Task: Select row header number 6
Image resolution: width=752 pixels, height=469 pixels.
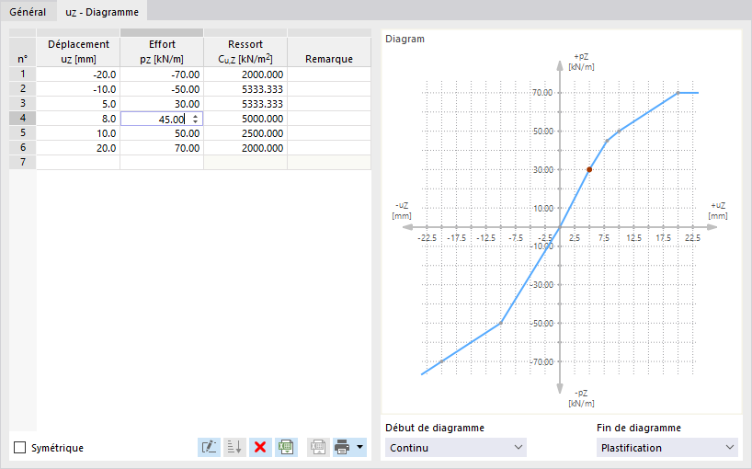Action: pyautogui.click(x=23, y=148)
